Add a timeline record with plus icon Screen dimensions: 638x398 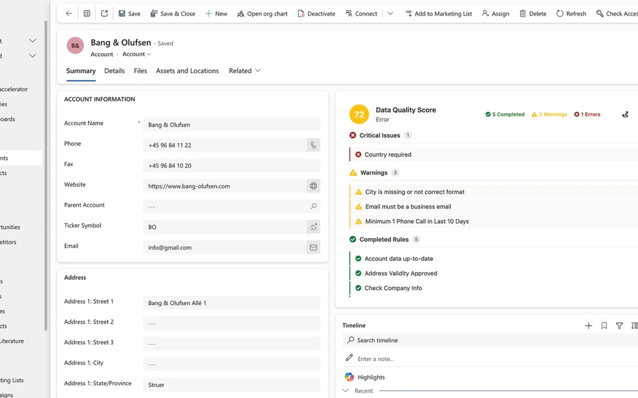(589, 326)
